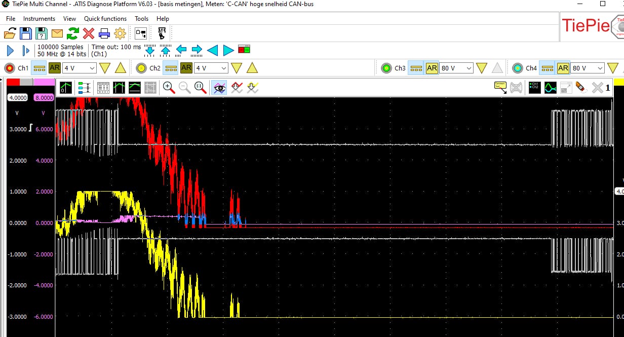This screenshot has width=624, height=337.
Task: Click the eraser icon above the graph
Action: pos(581,88)
